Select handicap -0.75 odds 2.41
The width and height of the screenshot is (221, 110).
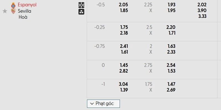click(123, 46)
